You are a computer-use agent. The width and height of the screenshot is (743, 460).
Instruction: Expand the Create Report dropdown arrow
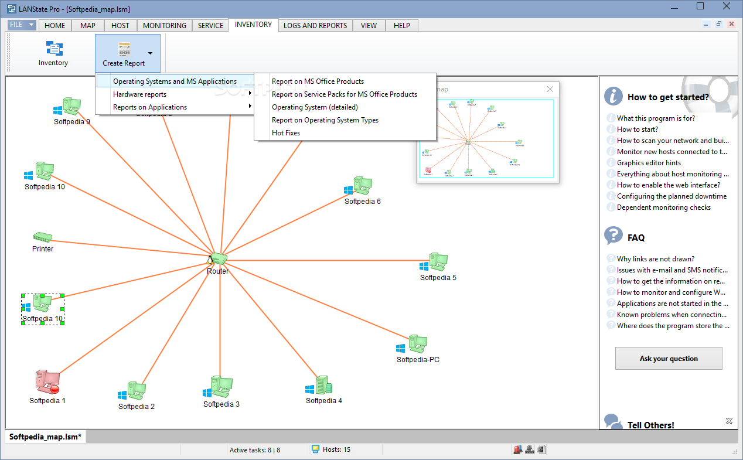(x=150, y=53)
